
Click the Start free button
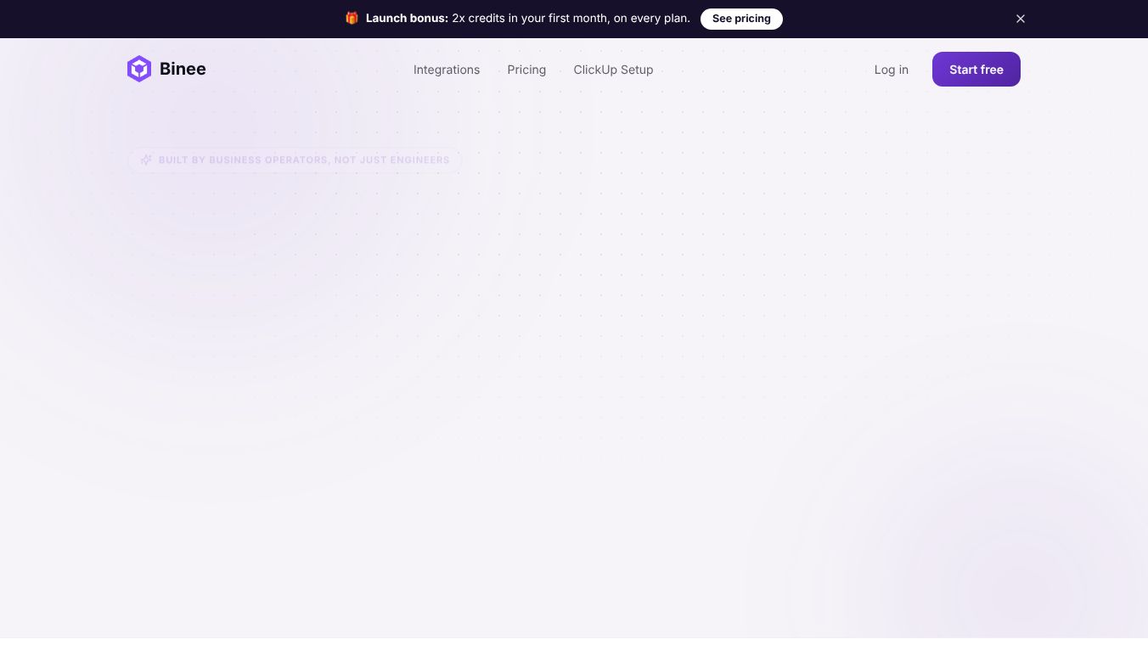(x=976, y=70)
